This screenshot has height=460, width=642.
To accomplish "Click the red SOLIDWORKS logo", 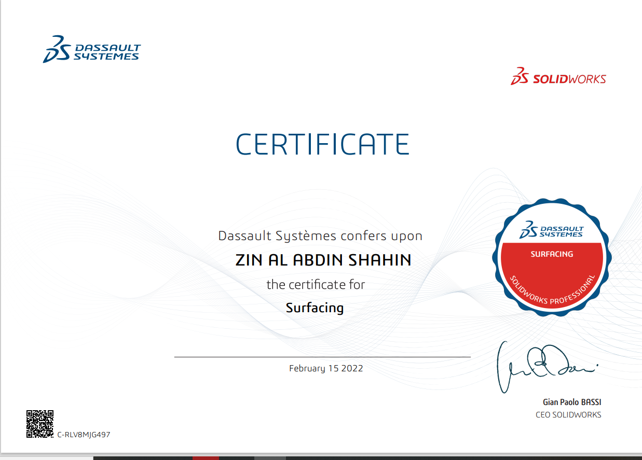I will [558, 76].
